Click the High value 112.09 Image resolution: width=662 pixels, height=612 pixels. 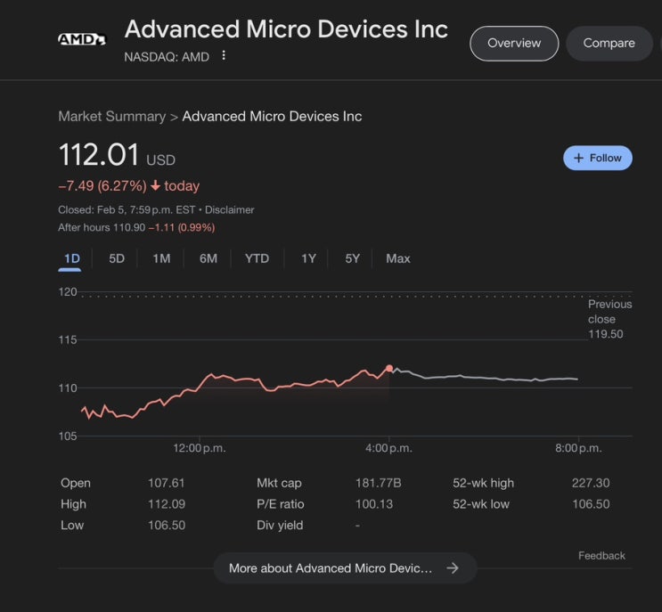pos(167,504)
